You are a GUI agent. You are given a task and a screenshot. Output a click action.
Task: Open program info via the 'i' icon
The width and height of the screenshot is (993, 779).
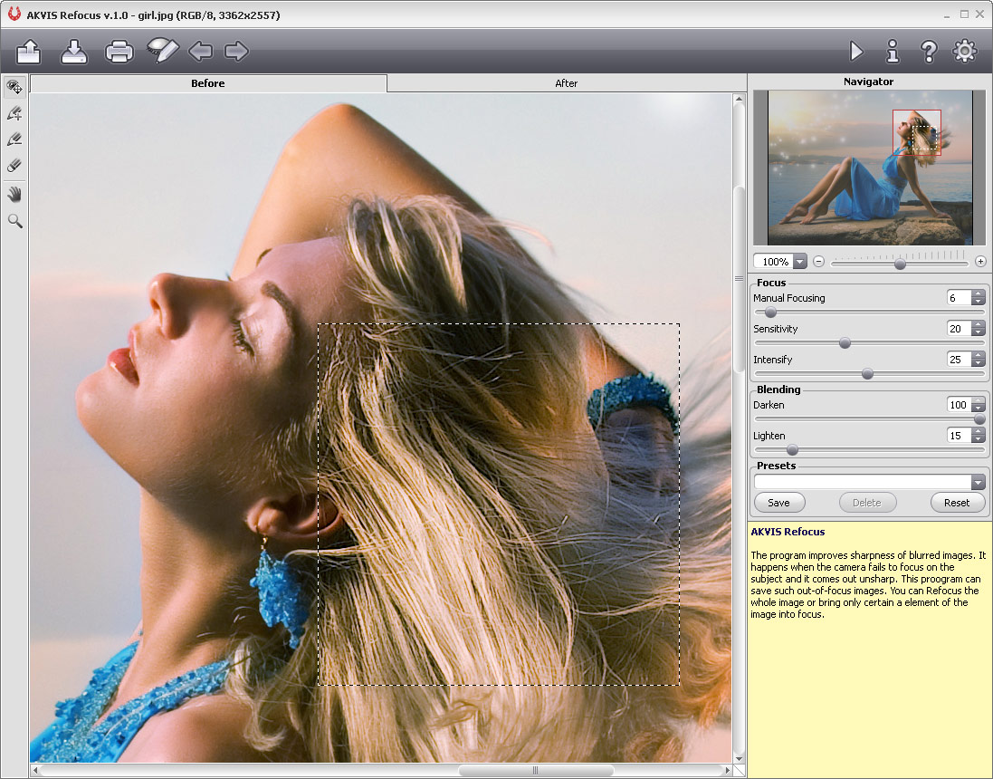click(893, 52)
